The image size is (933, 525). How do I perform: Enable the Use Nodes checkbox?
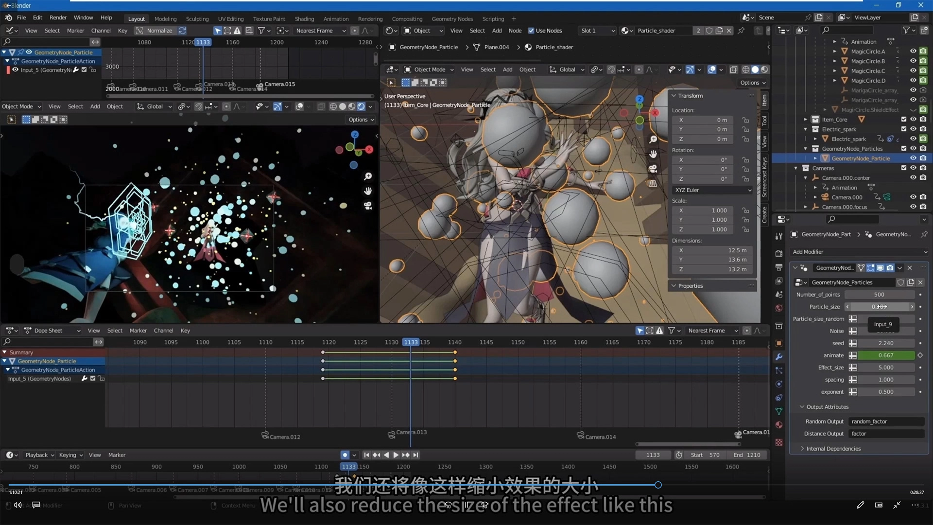tap(531, 31)
